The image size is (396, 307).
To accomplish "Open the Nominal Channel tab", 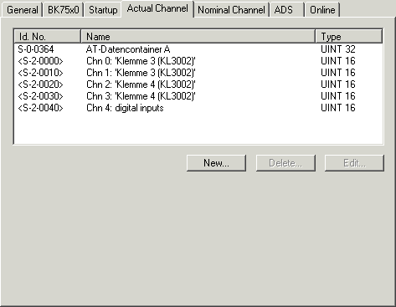I will point(231,10).
